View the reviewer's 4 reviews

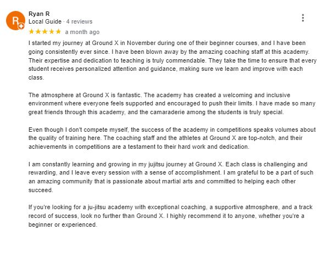coord(79,21)
